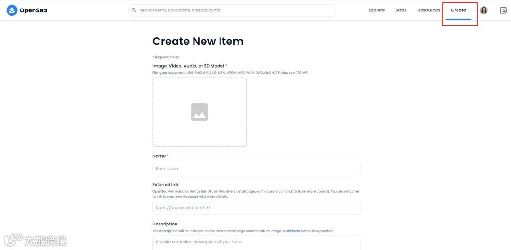
Task: Open the user profile avatar
Action: [x=484, y=10]
